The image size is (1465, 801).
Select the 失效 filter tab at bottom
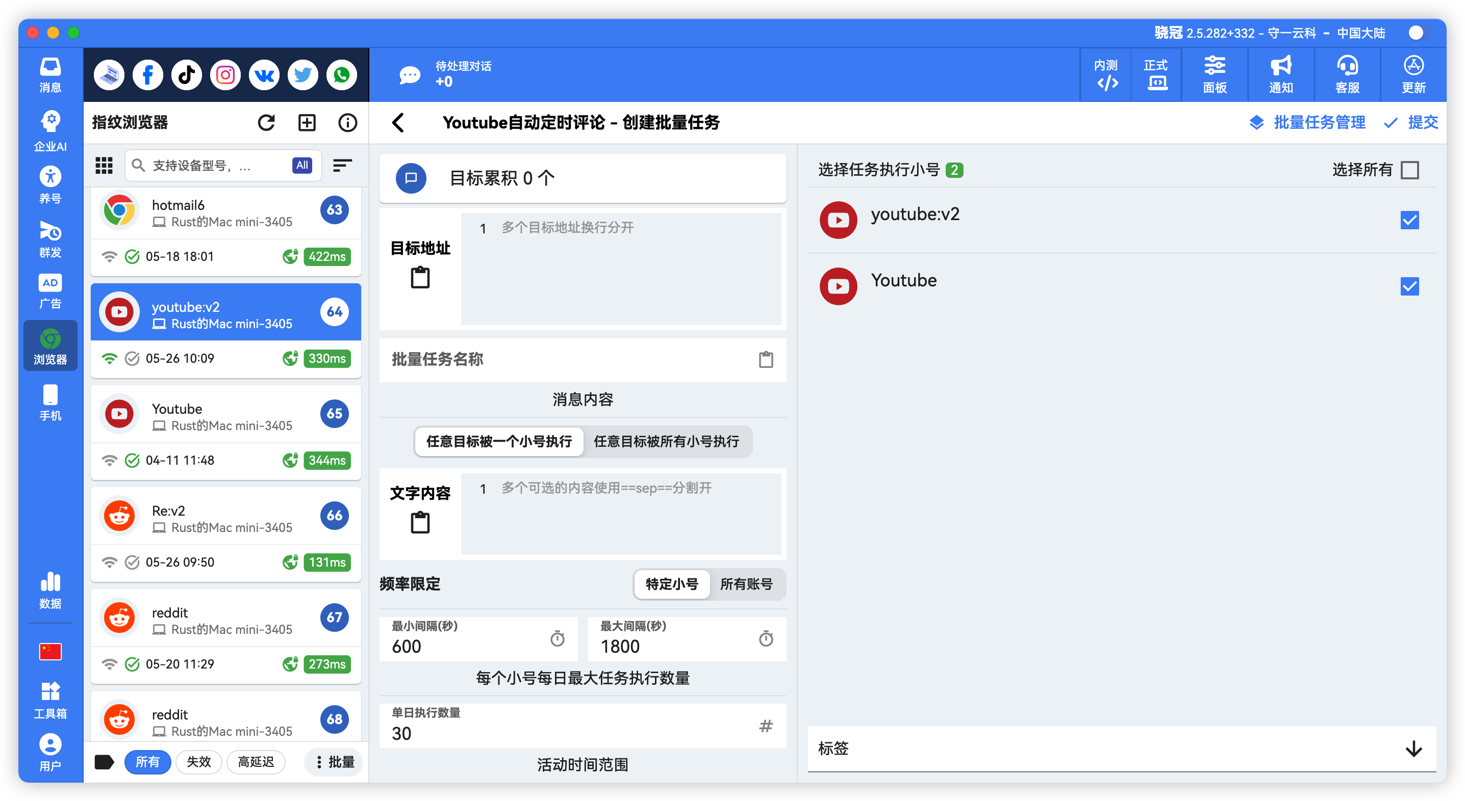(x=198, y=762)
